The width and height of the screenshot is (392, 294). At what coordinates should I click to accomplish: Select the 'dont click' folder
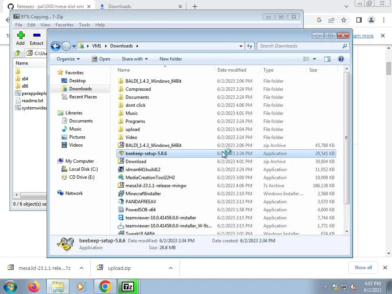(x=135, y=105)
